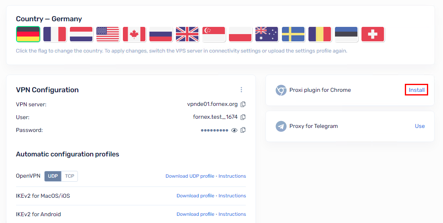The image size is (443, 223).
Task: Open IKEv2 MacOS/iOS Instructions
Action: click(x=232, y=196)
